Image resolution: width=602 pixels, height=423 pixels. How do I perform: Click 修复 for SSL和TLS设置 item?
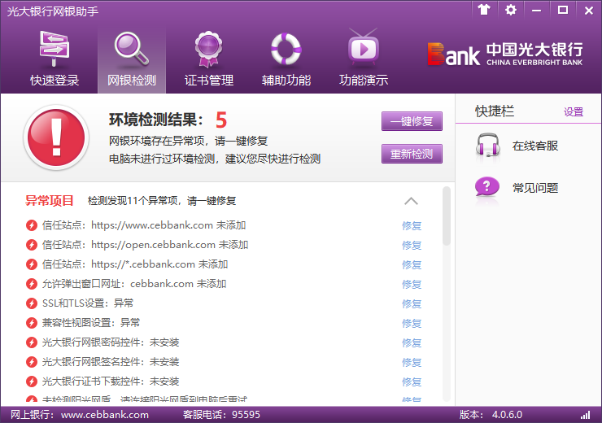point(412,304)
